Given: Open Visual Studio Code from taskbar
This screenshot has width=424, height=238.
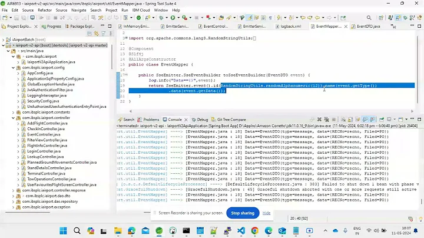Looking at the screenshot, I should (241, 231).
